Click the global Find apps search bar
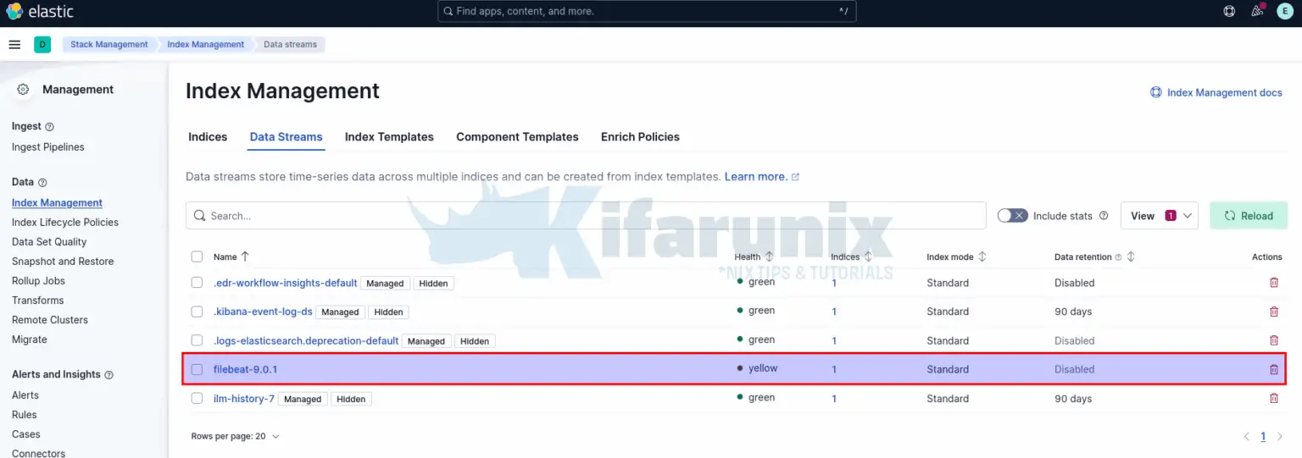This screenshot has width=1302, height=458. pyautogui.click(x=647, y=11)
